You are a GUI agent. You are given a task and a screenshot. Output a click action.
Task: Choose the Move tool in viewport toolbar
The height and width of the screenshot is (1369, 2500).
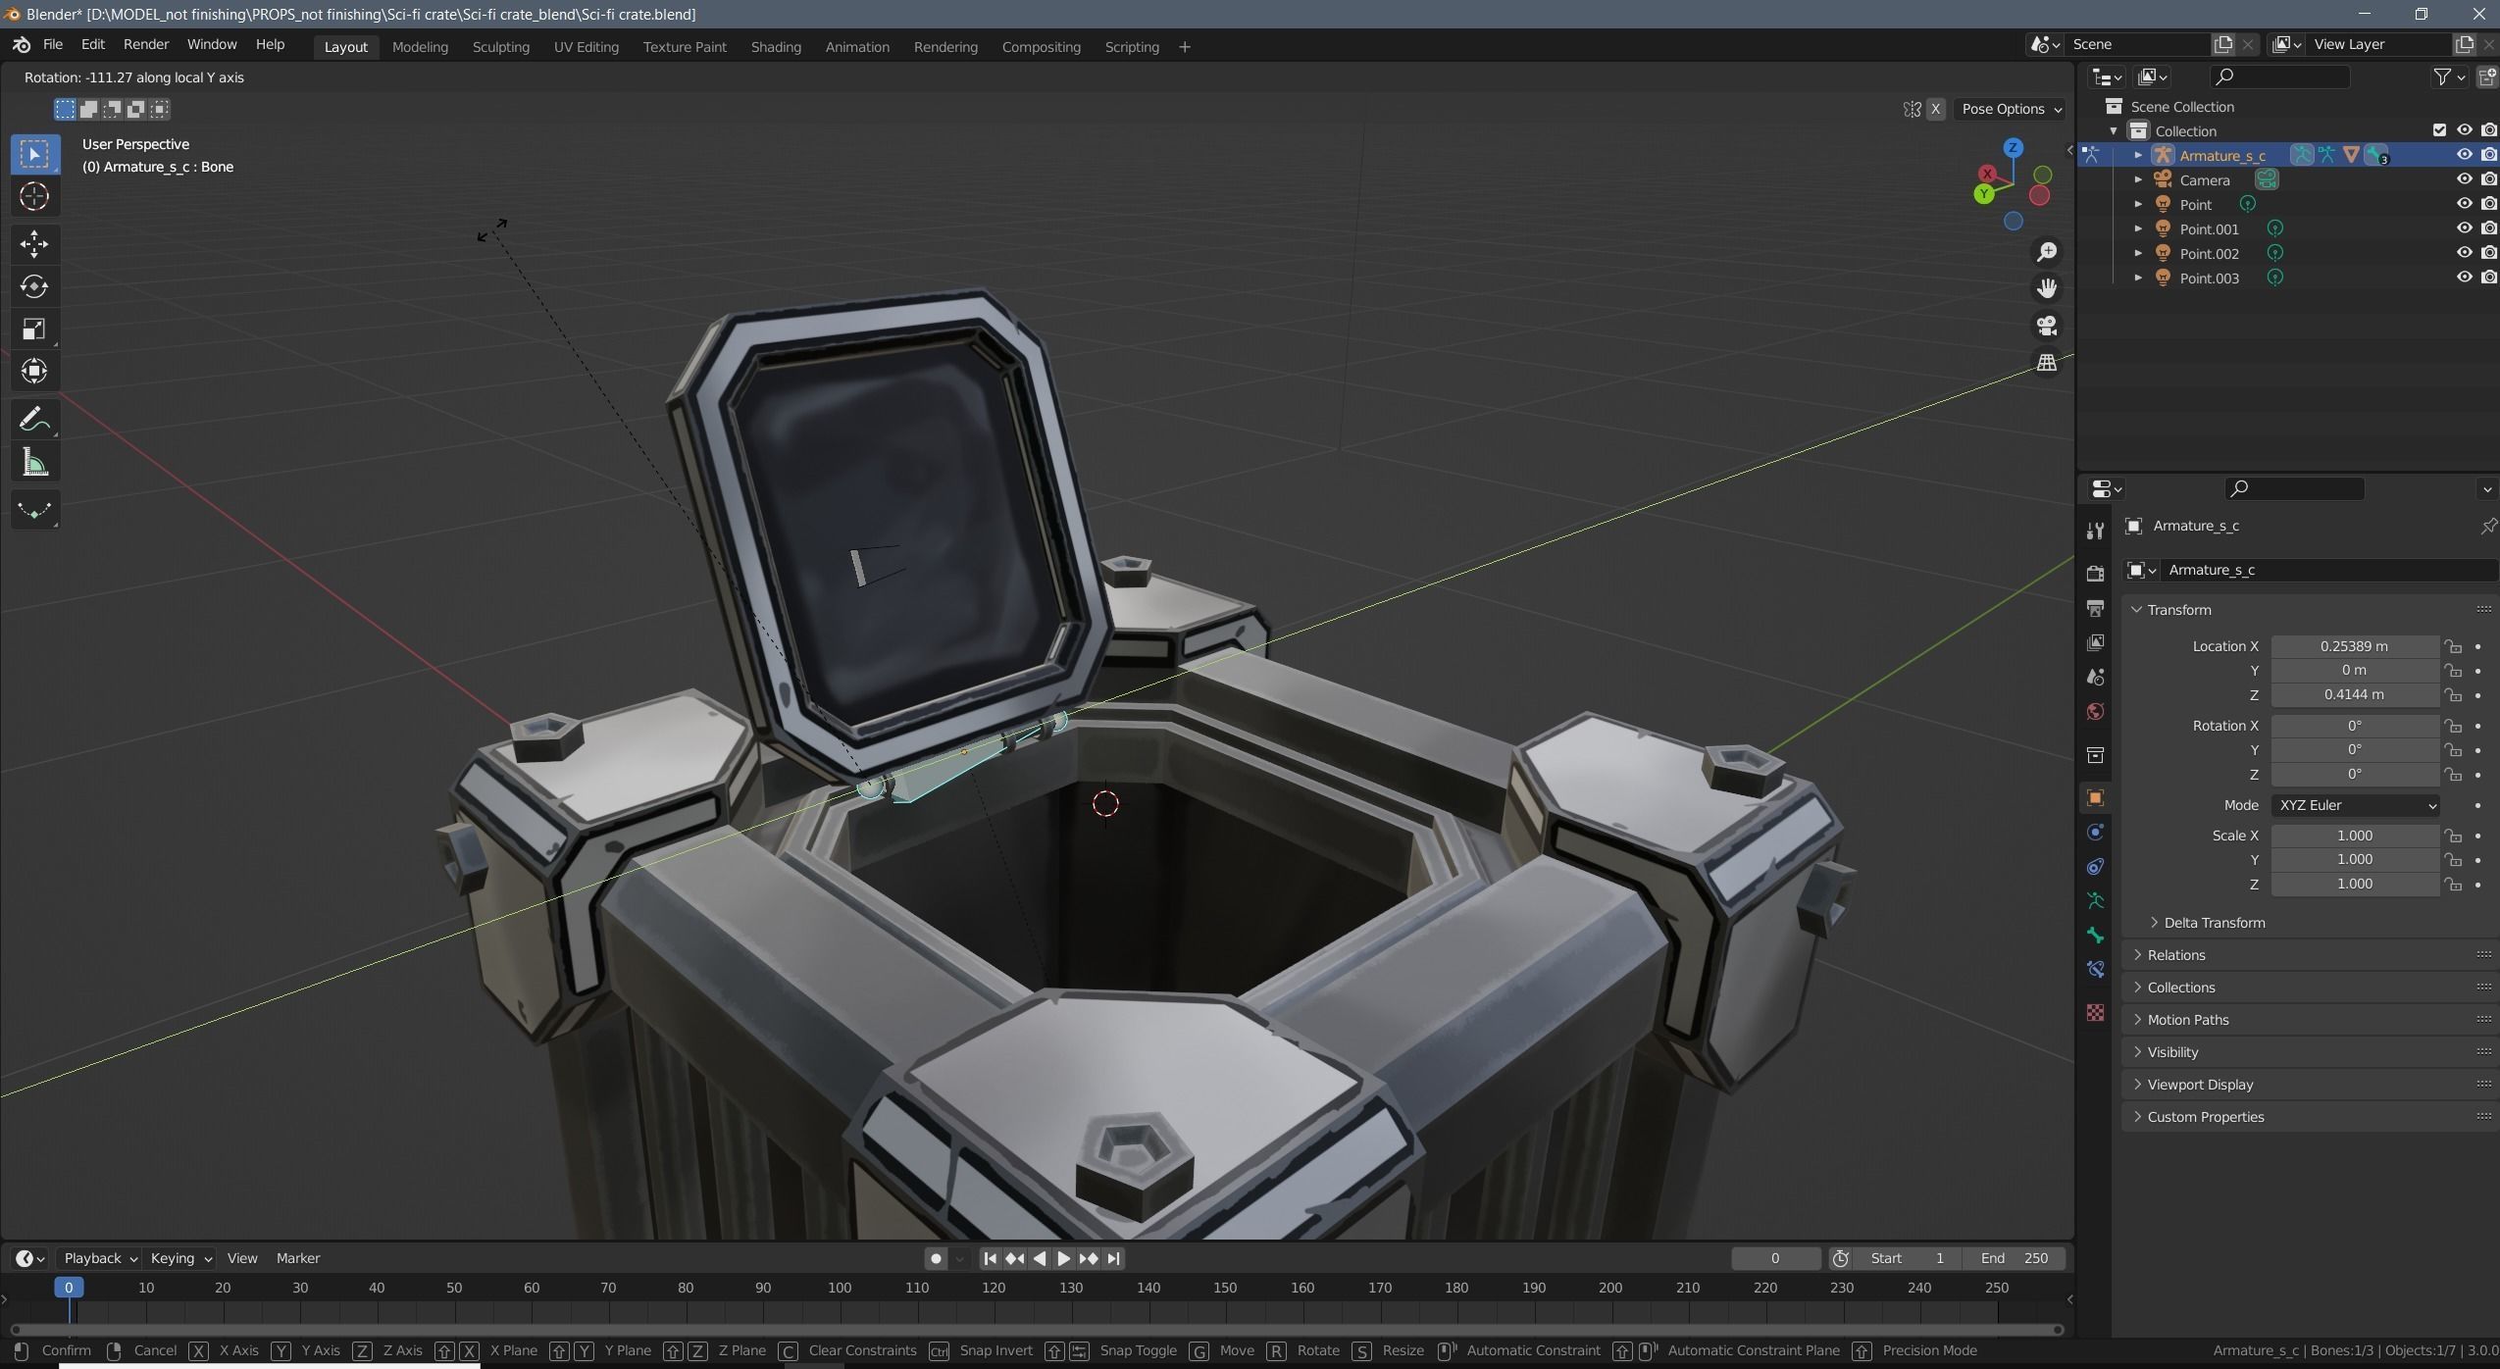pyautogui.click(x=34, y=244)
